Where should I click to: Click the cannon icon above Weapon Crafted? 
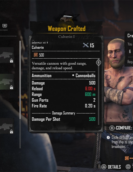[66, 18]
